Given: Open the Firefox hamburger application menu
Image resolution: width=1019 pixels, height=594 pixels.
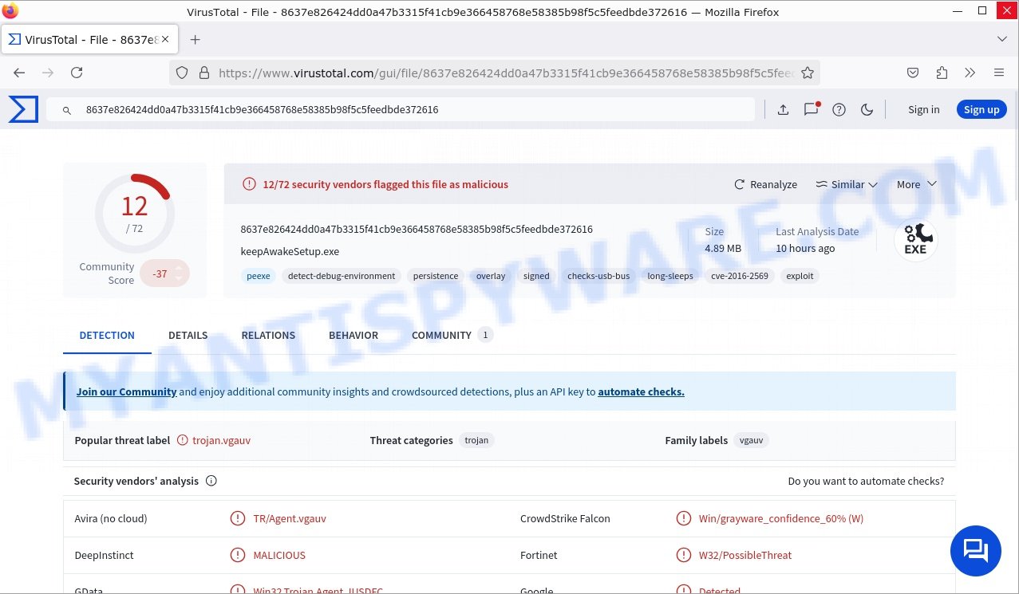Looking at the screenshot, I should [x=999, y=73].
